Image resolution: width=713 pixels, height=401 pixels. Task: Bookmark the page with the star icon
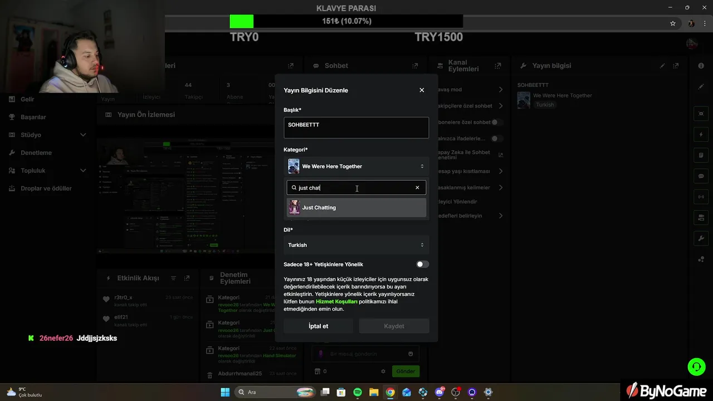[x=673, y=23]
